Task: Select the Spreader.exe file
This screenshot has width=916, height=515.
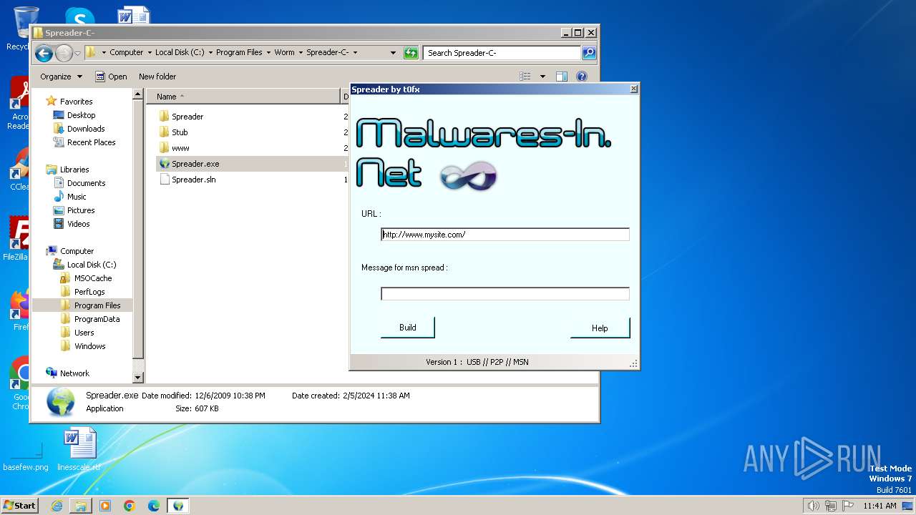Action: 195,164
